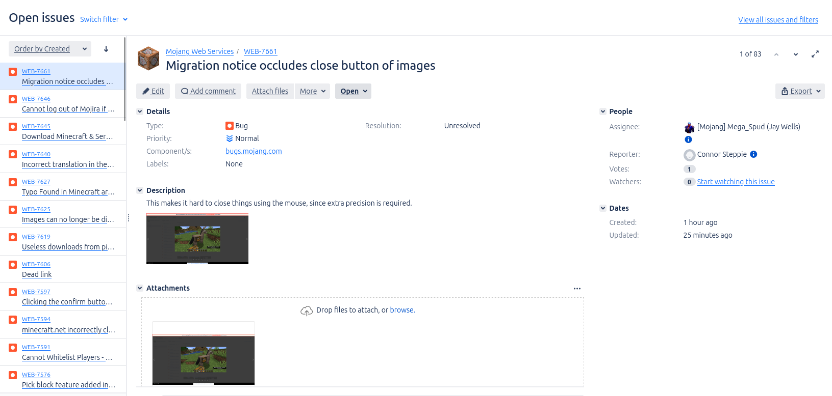Click the Mojang Web Services project avatar
Screen dimensions: 832x396
pyautogui.click(x=148, y=58)
